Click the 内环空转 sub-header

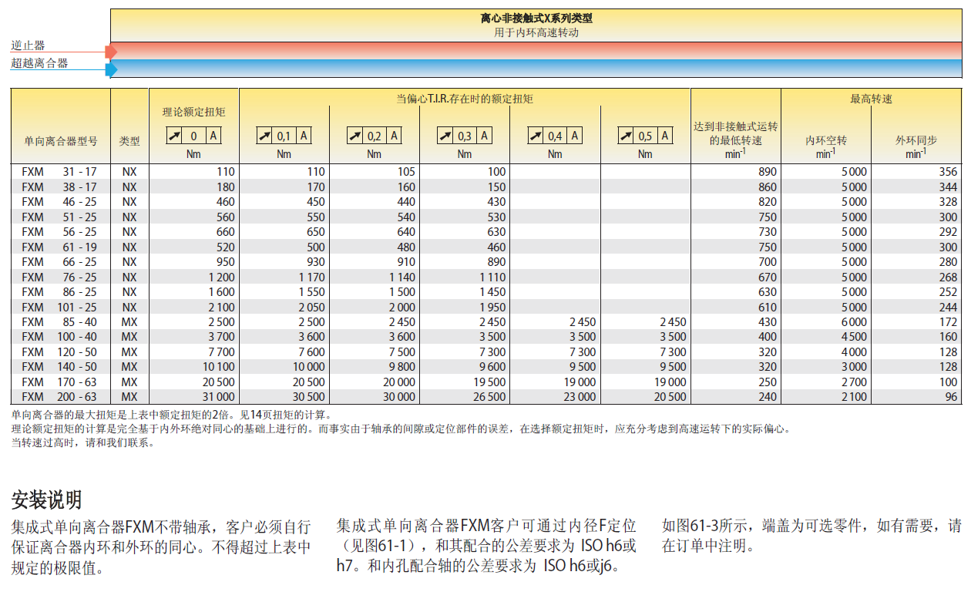coord(826,140)
